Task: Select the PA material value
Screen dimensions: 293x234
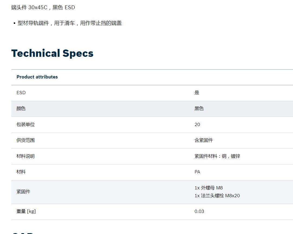Action: point(197,172)
